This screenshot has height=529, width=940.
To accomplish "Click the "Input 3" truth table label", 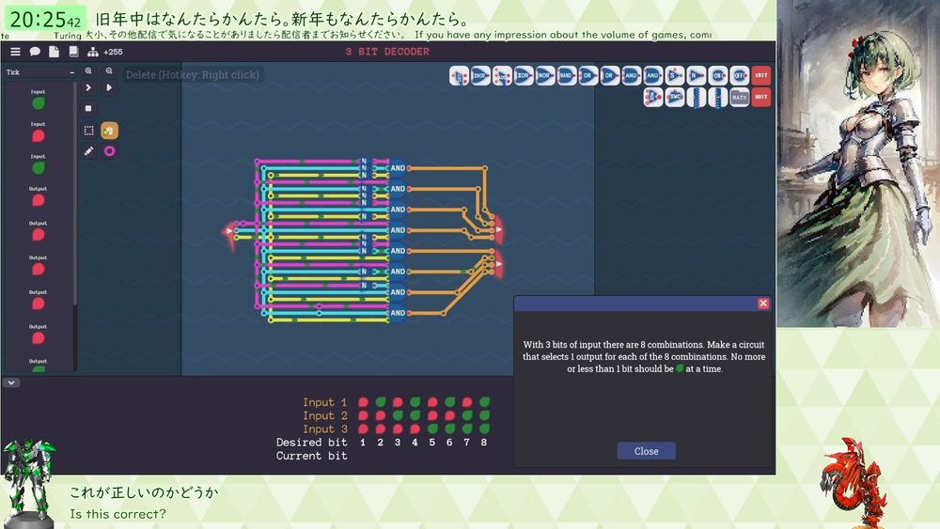I will [324, 429].
